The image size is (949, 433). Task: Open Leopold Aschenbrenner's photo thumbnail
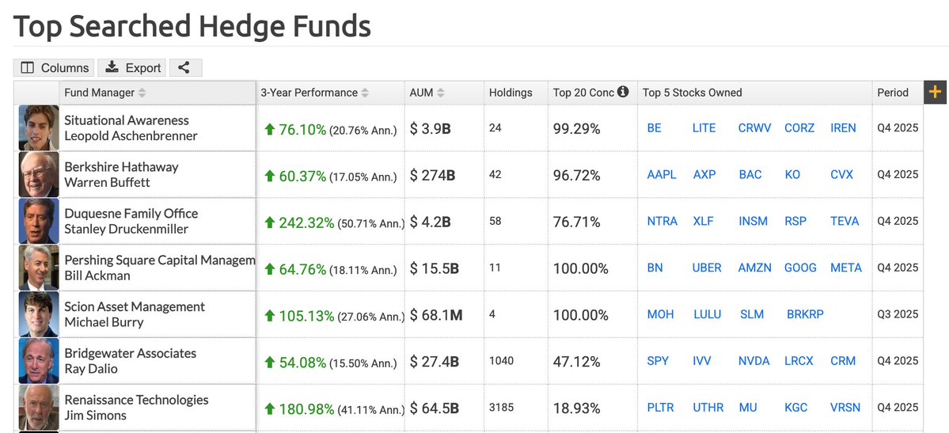pyautogui.click(x=39, y=127)
